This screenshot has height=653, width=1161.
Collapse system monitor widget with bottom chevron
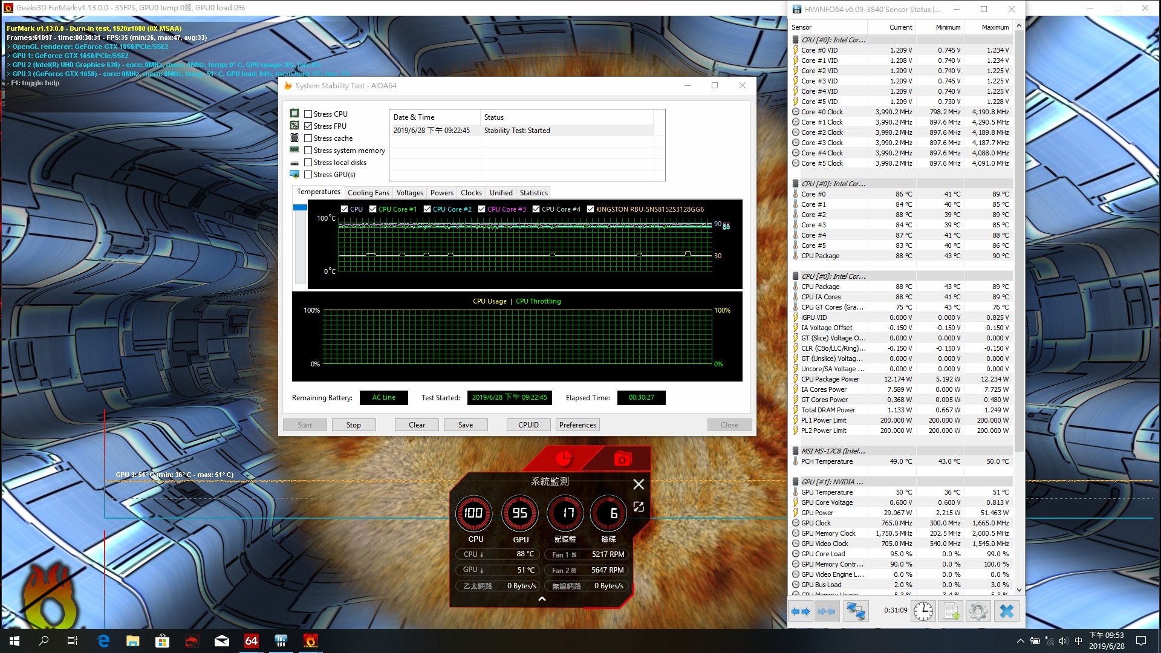(542, 599)
